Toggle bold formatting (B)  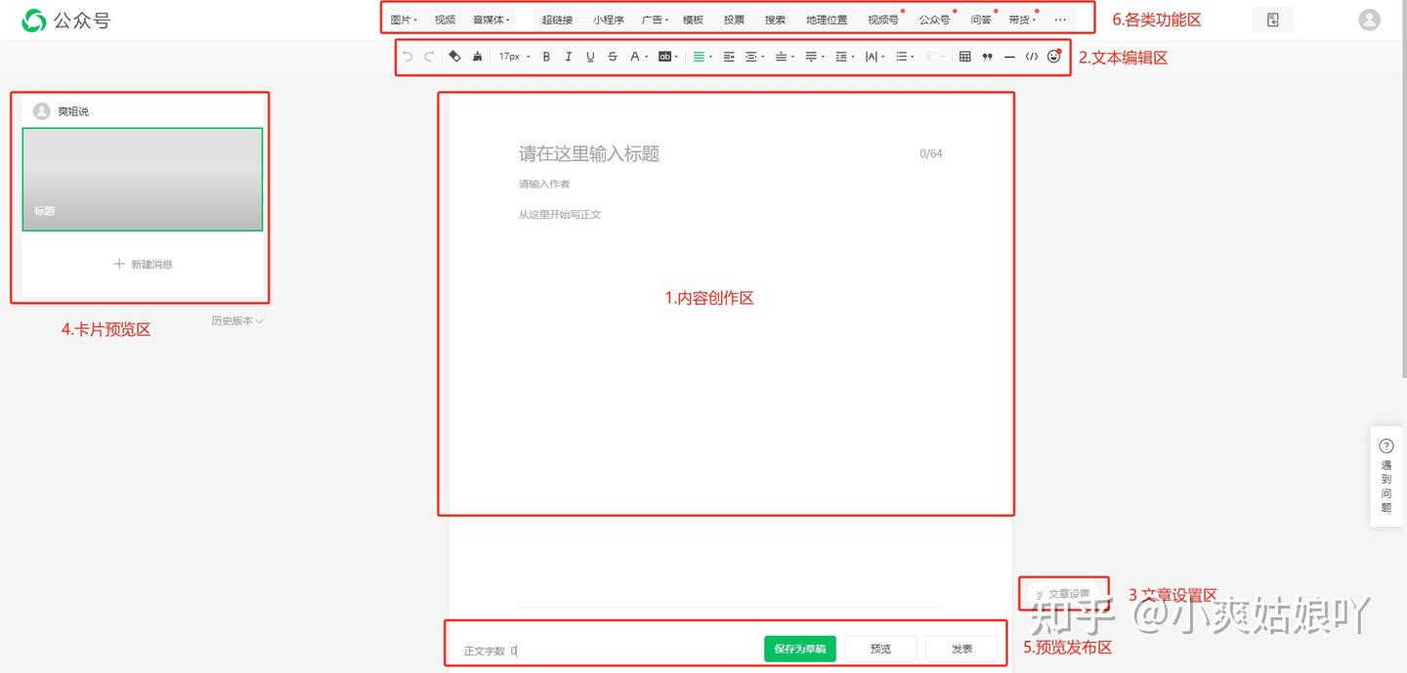546,57
